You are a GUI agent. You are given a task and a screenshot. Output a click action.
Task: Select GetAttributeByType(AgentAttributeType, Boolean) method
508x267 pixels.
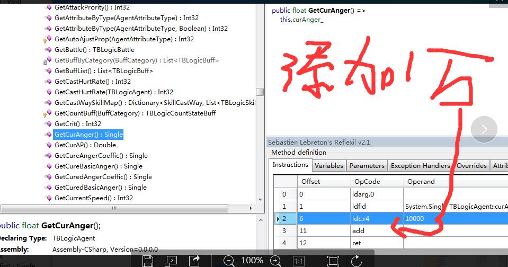(141, 29)
